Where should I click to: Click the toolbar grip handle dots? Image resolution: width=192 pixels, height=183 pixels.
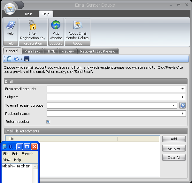point(4,59)
